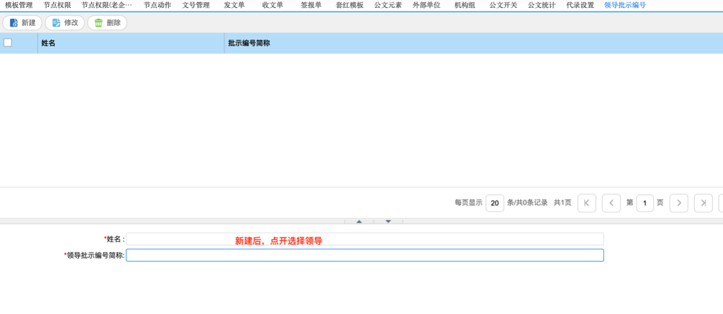723x314 pixels.
Task: Go to last page arrow icon
Action: point(703,203)
